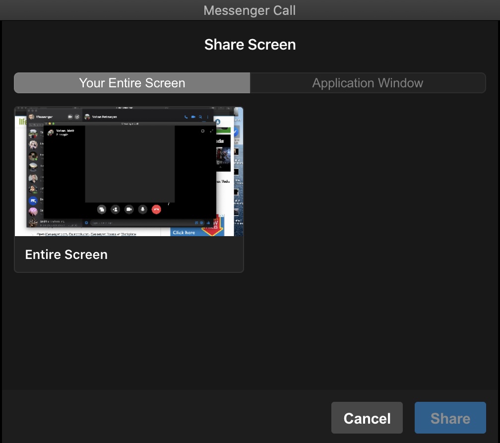Add a person to the call

pyautogui.click(x=115, y=209)
